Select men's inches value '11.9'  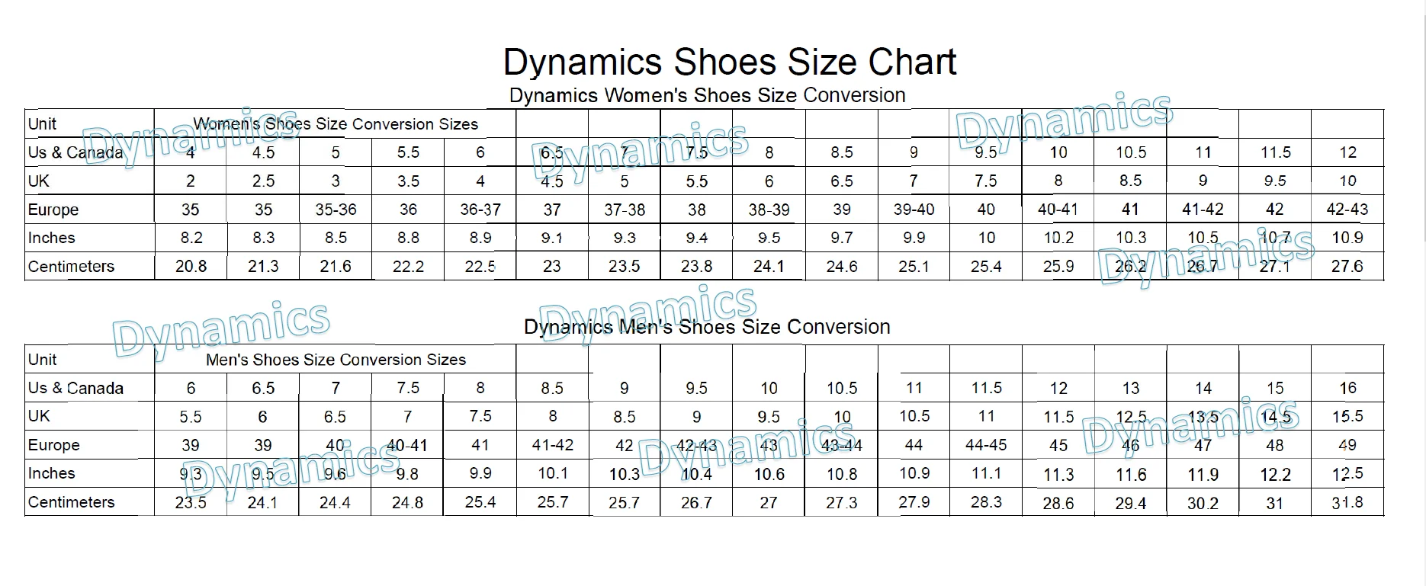pyautogui.click(x=1203, y=474)
